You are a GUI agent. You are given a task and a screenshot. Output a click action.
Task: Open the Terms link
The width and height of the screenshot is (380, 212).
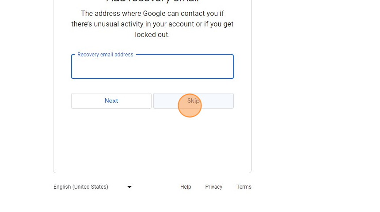pyautogui.click(x=243, y=187)
